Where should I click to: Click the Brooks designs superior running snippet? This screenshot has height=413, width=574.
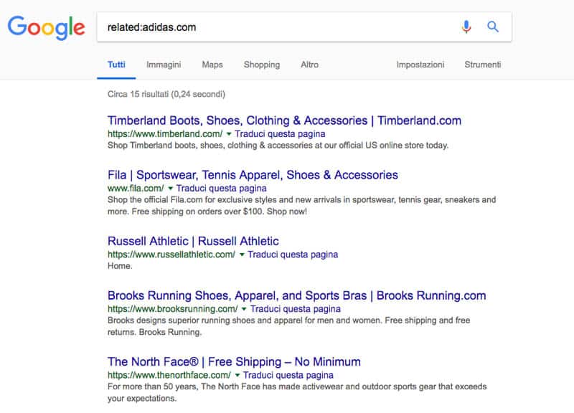click(x=289, y=326)
